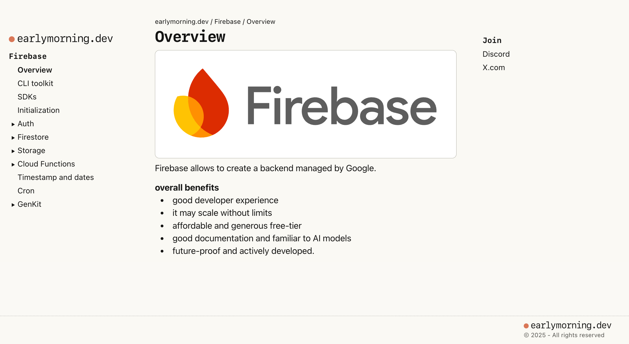This screenshot has height=344, width=629.
Task: Open the CLI toolkit page
Action: point(35,83)
